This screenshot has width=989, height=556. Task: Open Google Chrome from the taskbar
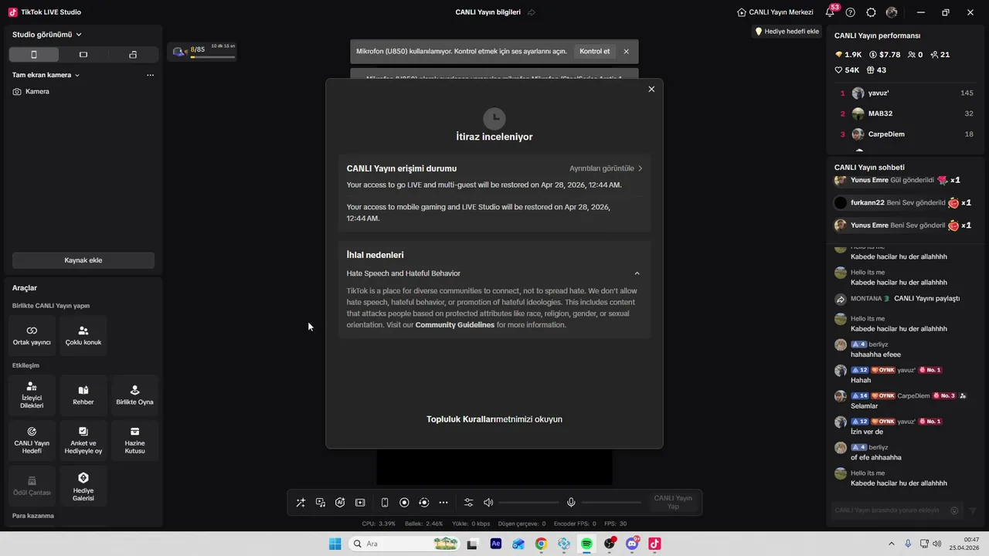click(x=541, y=544)
